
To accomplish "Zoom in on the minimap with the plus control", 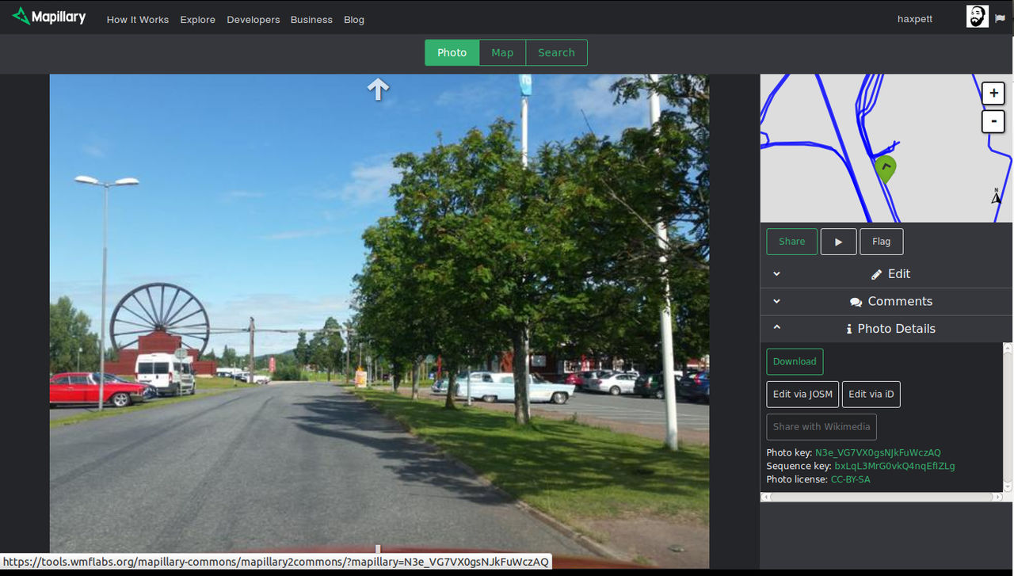I will pos(993,93).
